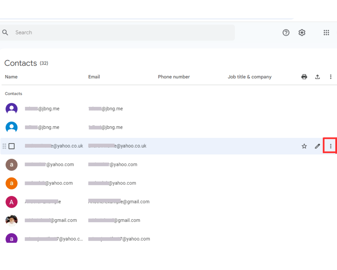Viewport: 337px width, 270px height.
Task: Open the Google apps grid
Action: click(x=326, y=33)
